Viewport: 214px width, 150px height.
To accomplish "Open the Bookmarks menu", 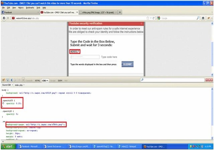I will click(30, 8).
